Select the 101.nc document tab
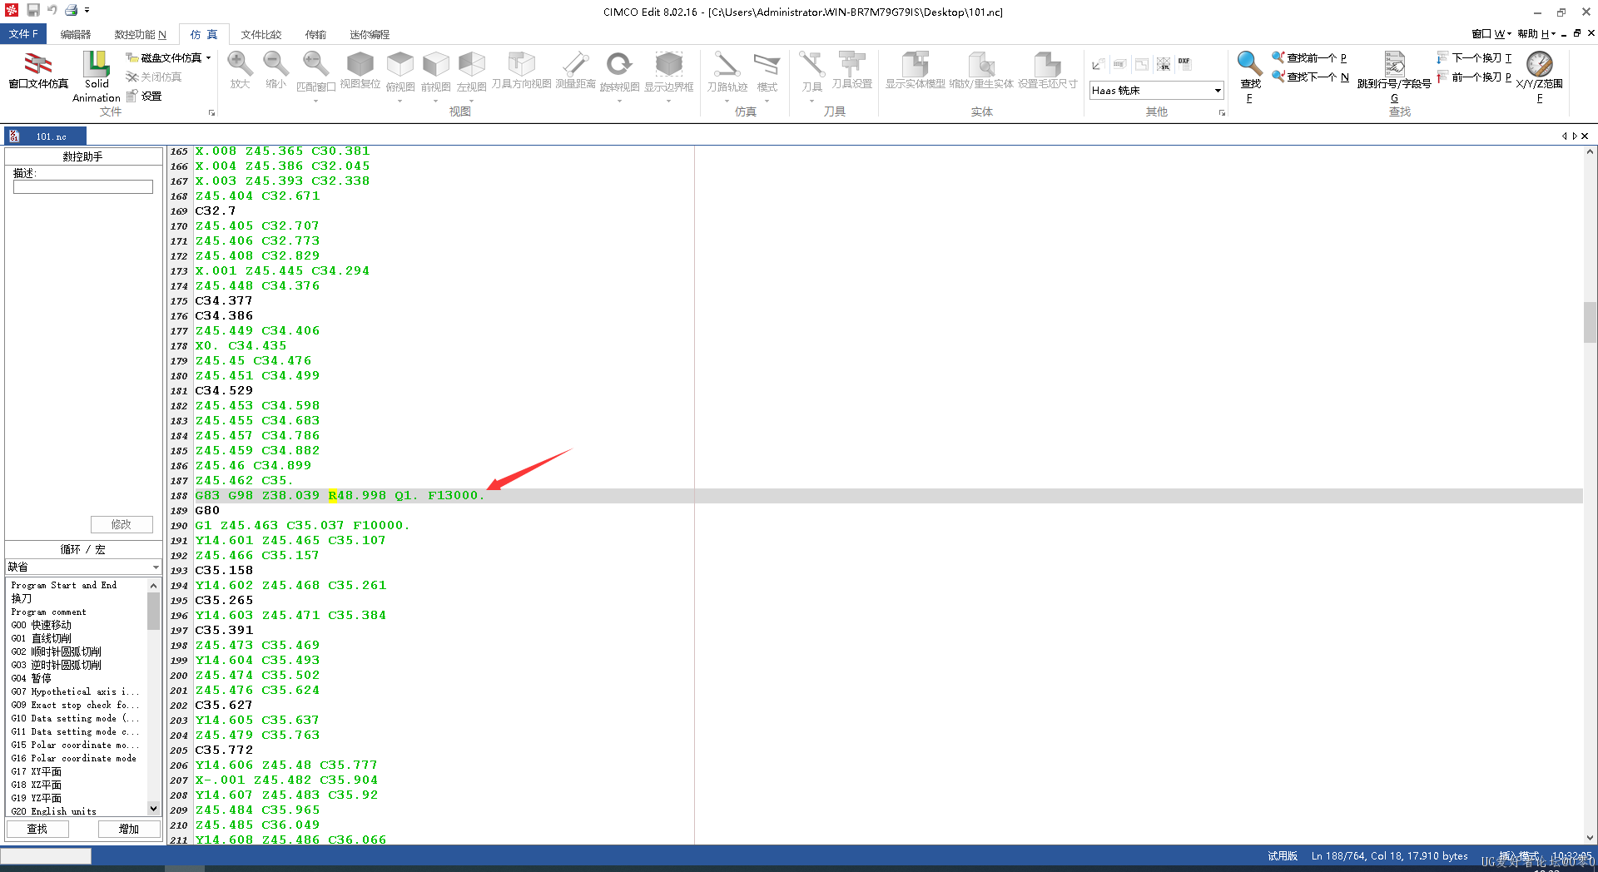Screen dimensions: 1598x872 click(46, 136)
